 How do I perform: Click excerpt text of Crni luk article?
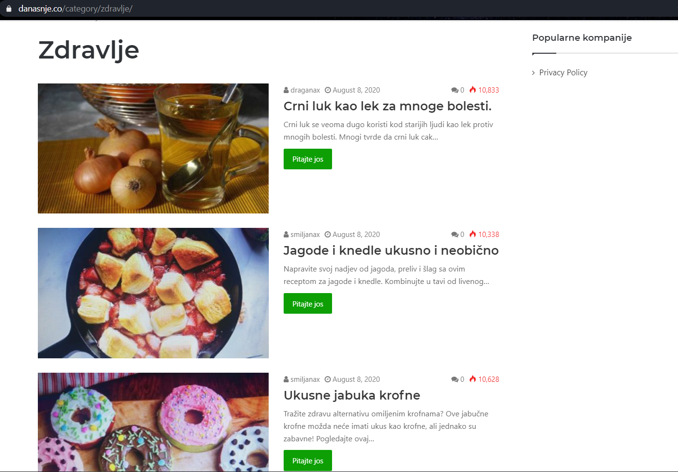pyautogui.click(x=388, y=130)
